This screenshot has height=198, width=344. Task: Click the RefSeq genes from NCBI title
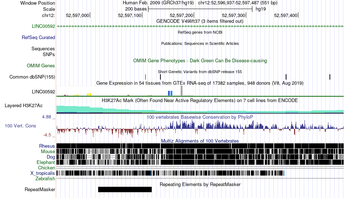pyautogui.click(x=200, y=33)
